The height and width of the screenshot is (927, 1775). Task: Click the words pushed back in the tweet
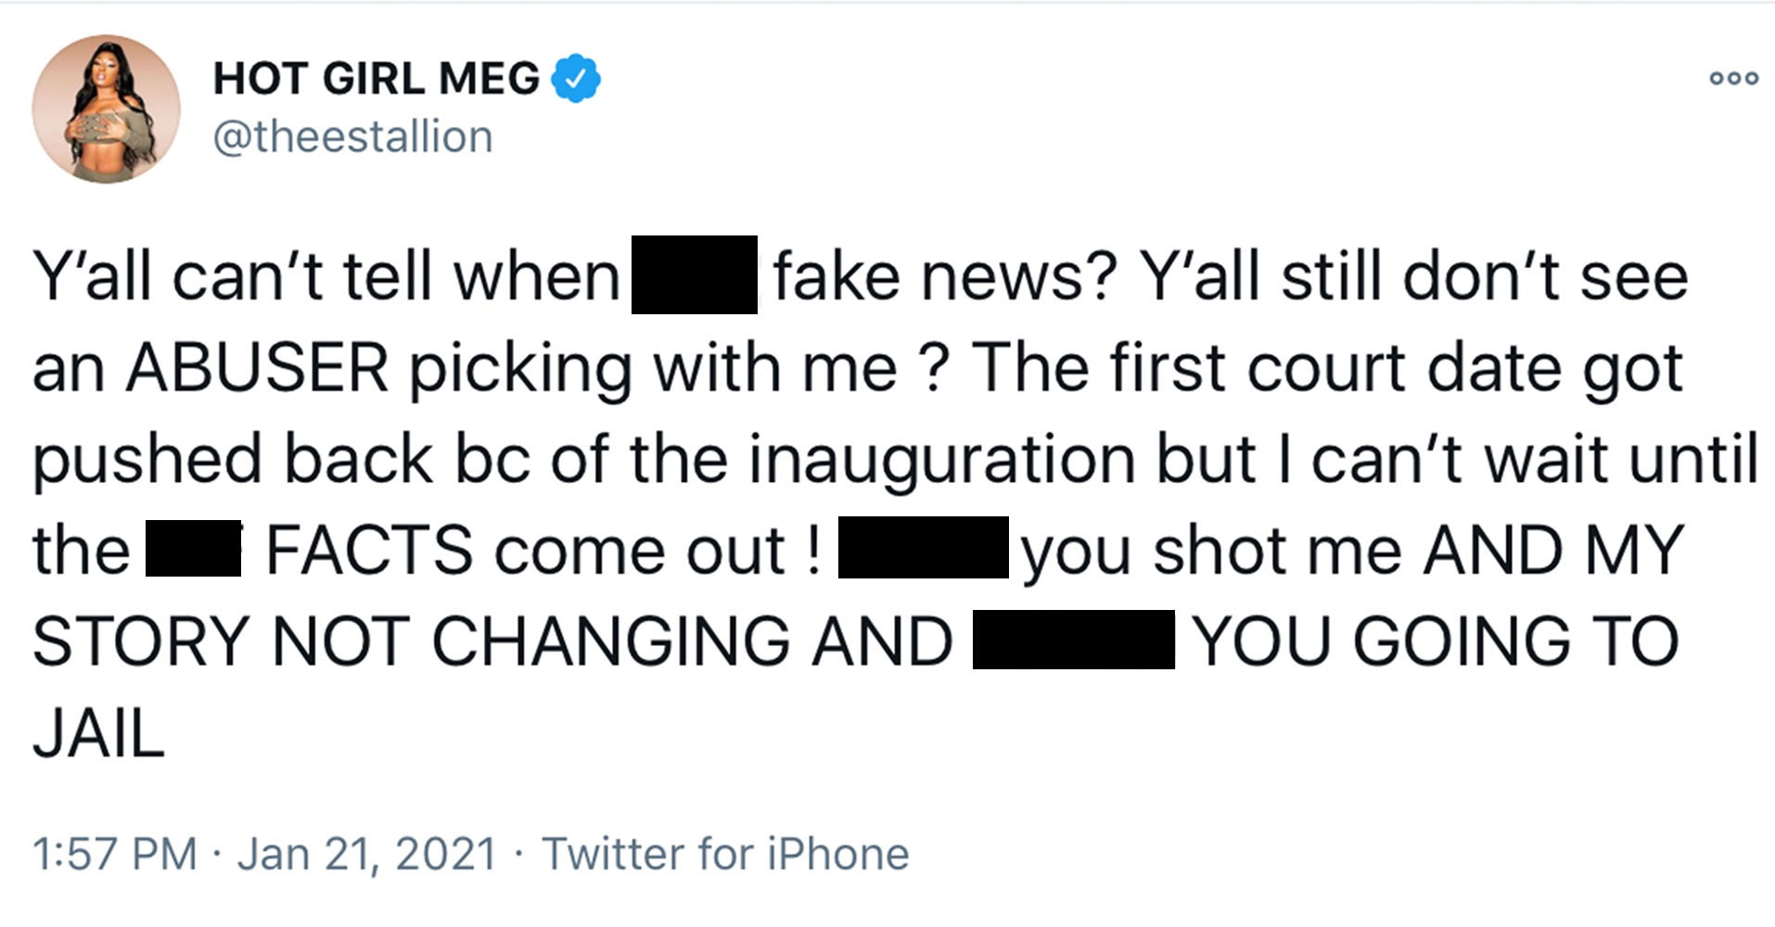click(233, 460)
